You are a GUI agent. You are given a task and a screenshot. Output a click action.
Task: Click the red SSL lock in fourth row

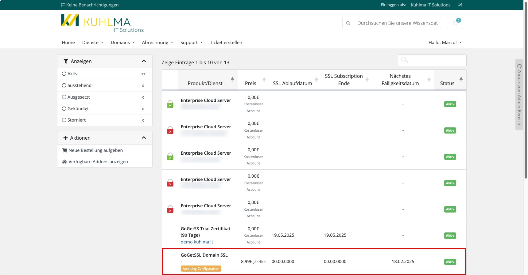coord(170,183)
